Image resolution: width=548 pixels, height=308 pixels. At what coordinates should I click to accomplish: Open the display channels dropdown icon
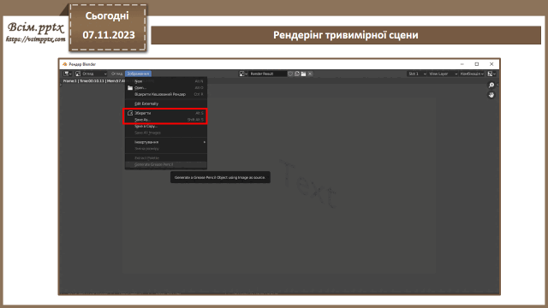click(x=491, y=74)
